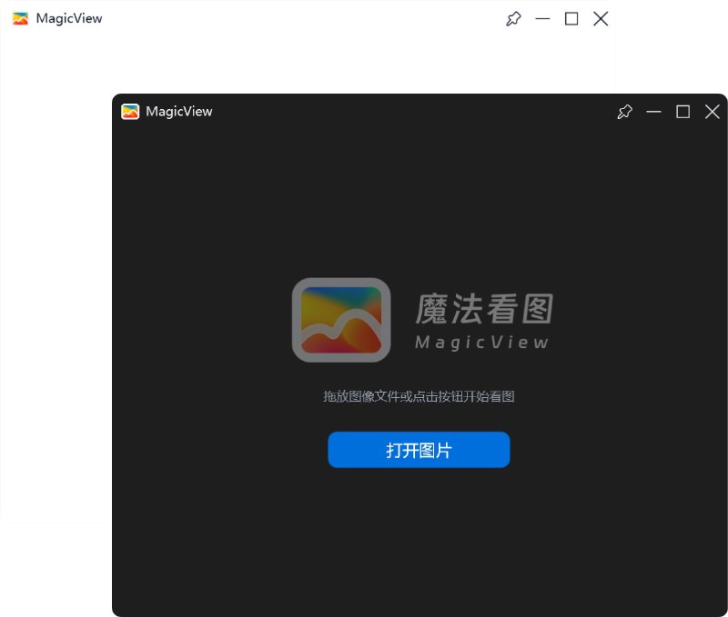The height and width of the screenshot is (617, 728).
Task: Open 打开图片 to browse for an image
Action: point(419,449)
